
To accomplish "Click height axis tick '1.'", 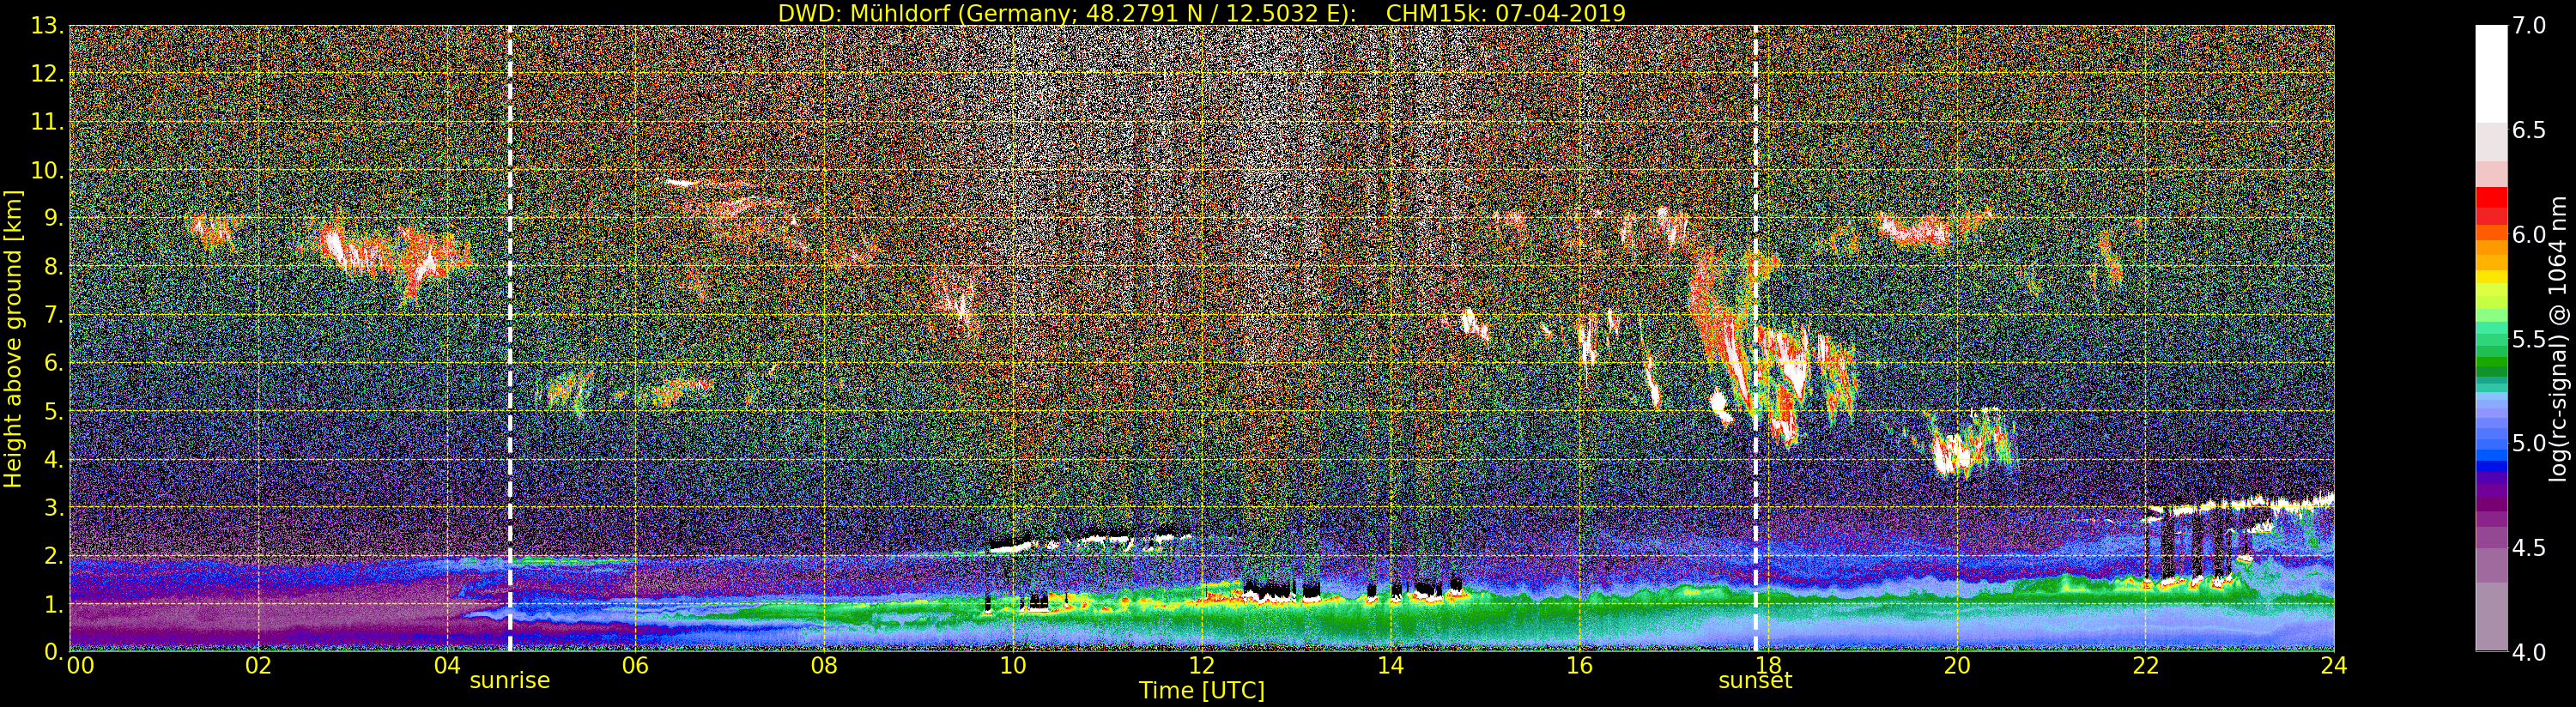I will [54, 603].
